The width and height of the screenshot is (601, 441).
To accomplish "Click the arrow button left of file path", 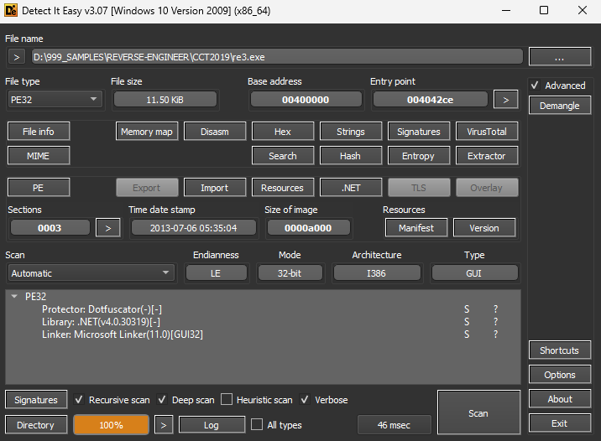I will pyautogui.click(x=16, y=57).
